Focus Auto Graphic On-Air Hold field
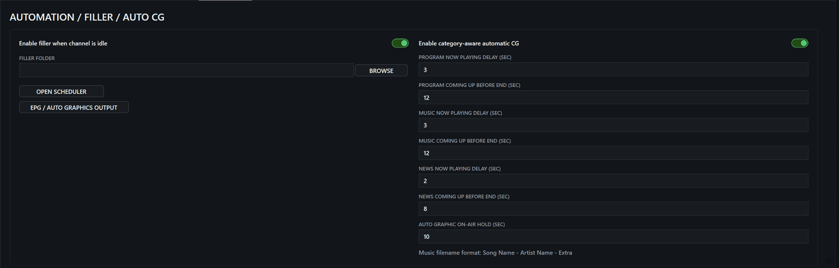This screenshot has width=839, height=268. 613,237
